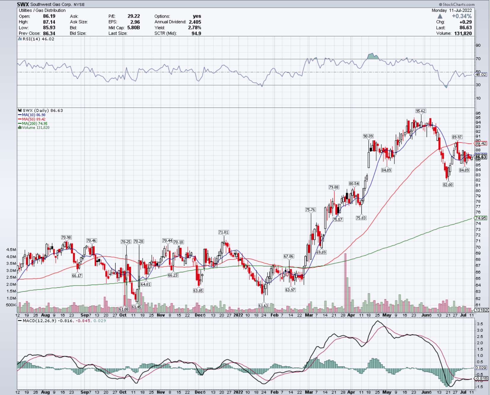Click the Utilities / Gas Distribution sector label
The image size is (490, 395).
click(42, 10)
